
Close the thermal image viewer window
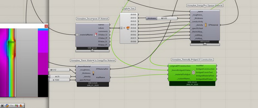[x=46, y=26]
